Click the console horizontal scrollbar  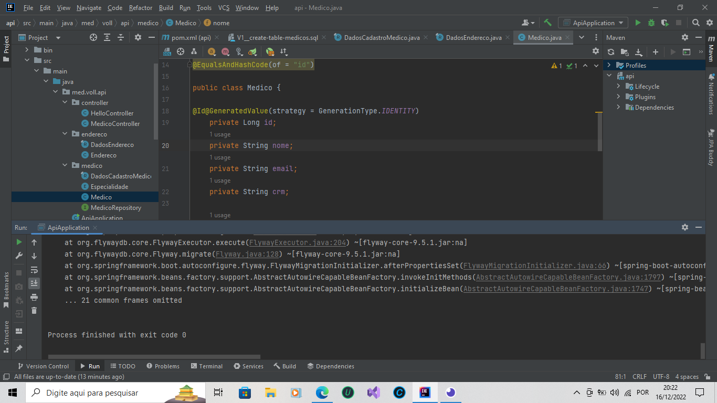154,357
